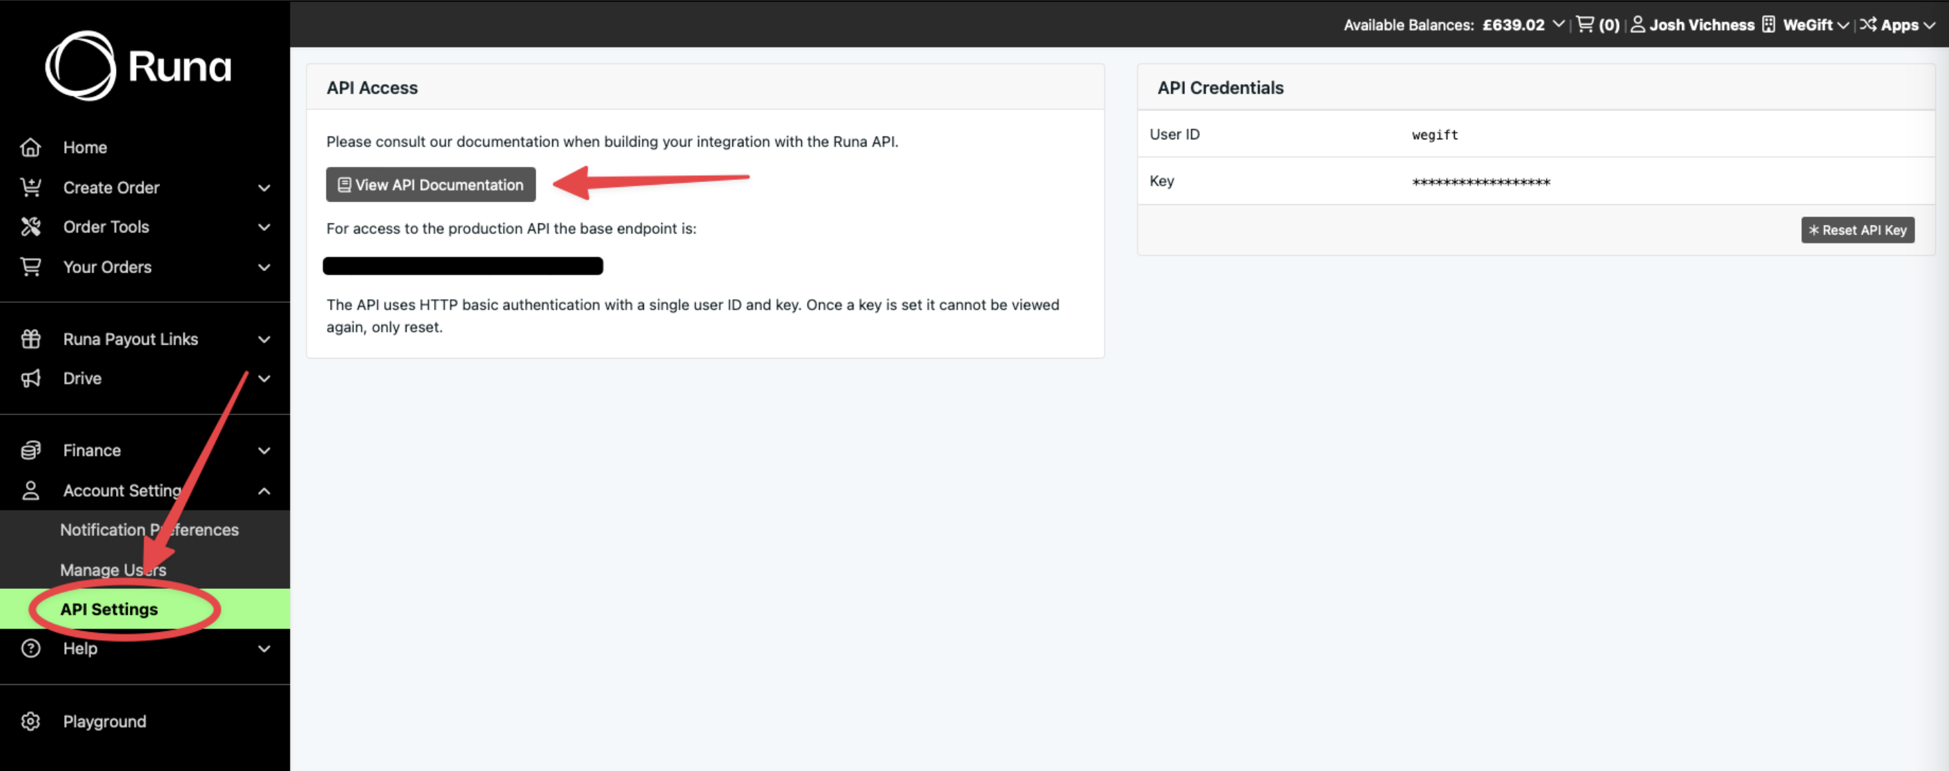Collapse the Account Settings chevron
1949x771 pixels.
[264, 490]
